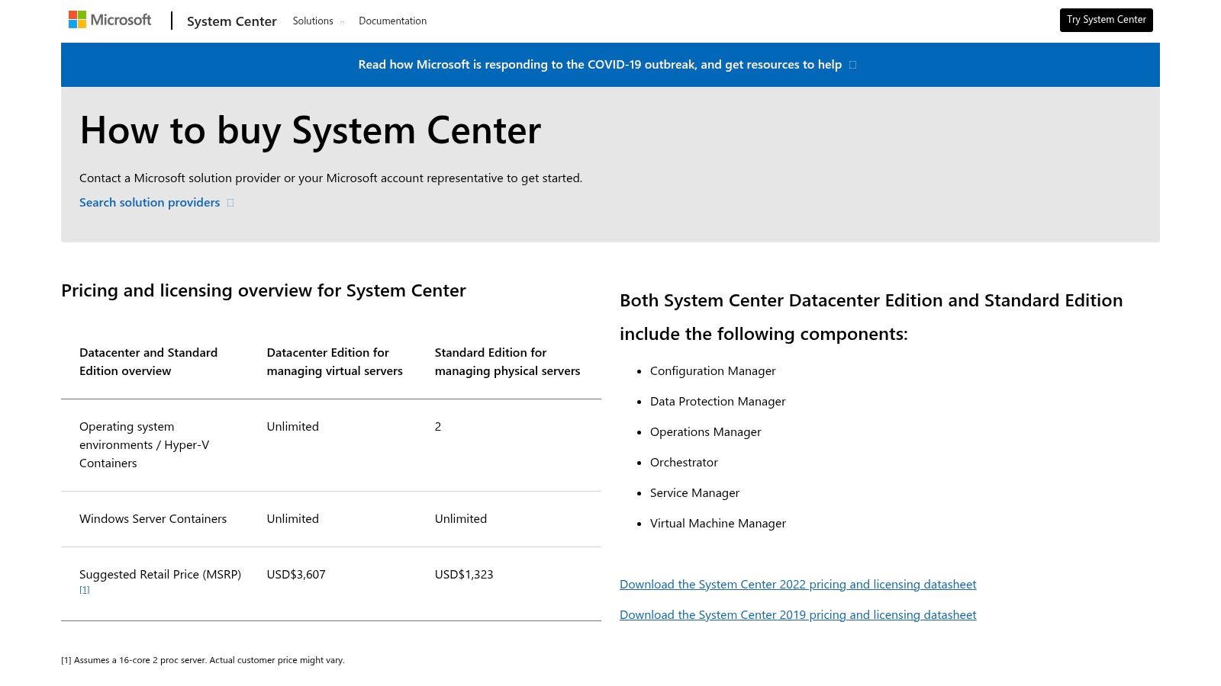Select the Standard price USD$1,323
Viewport: 1221px width, 686px height.
[464, 575]
